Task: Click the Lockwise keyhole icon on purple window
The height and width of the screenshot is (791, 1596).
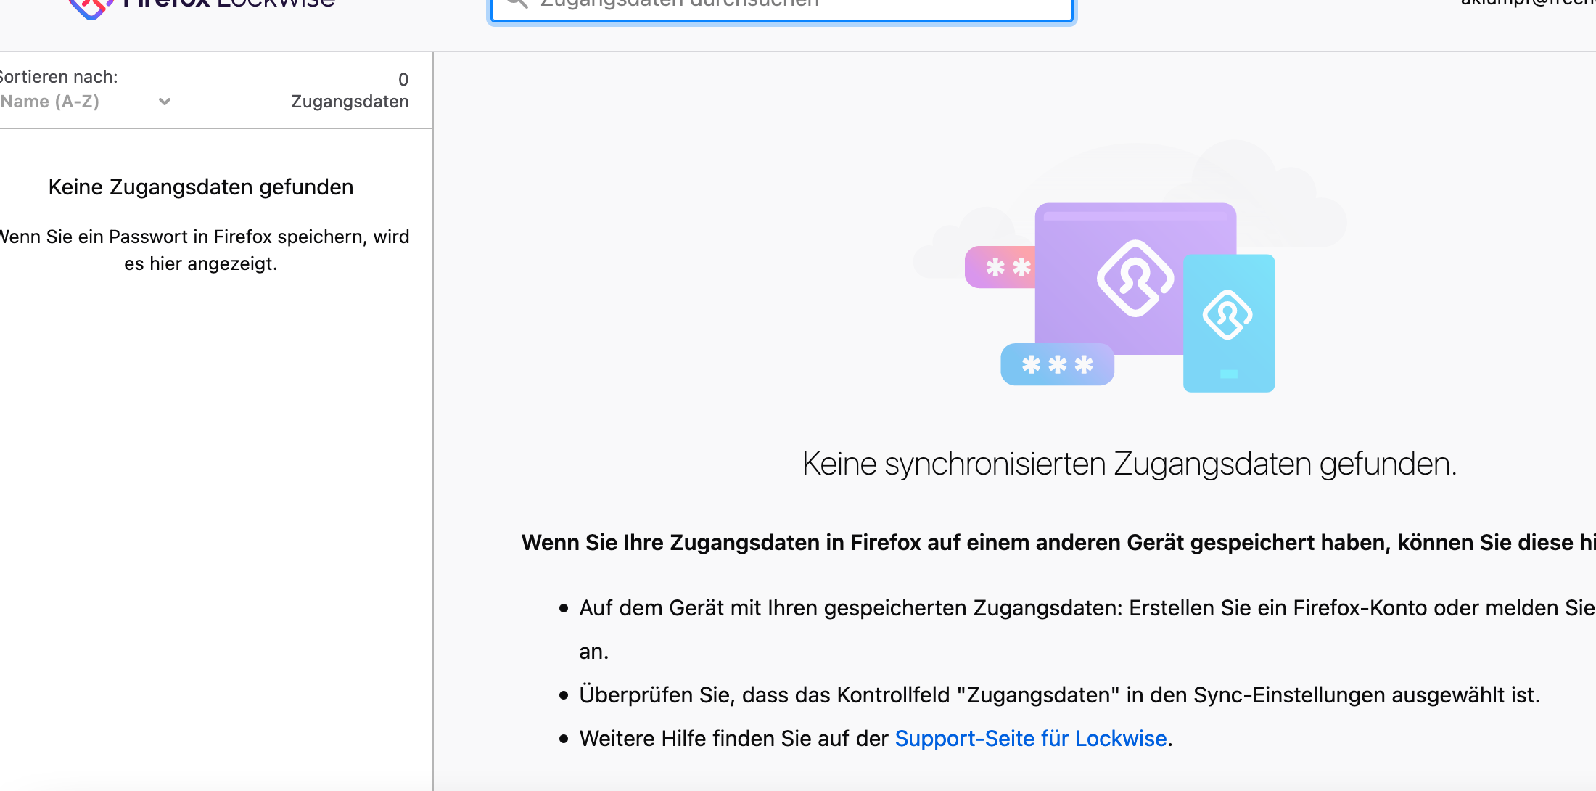Action: pyautogui.click(x=1135, y=279)
